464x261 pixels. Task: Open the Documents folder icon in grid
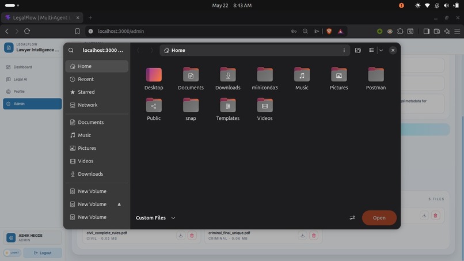tap(191, 78)
